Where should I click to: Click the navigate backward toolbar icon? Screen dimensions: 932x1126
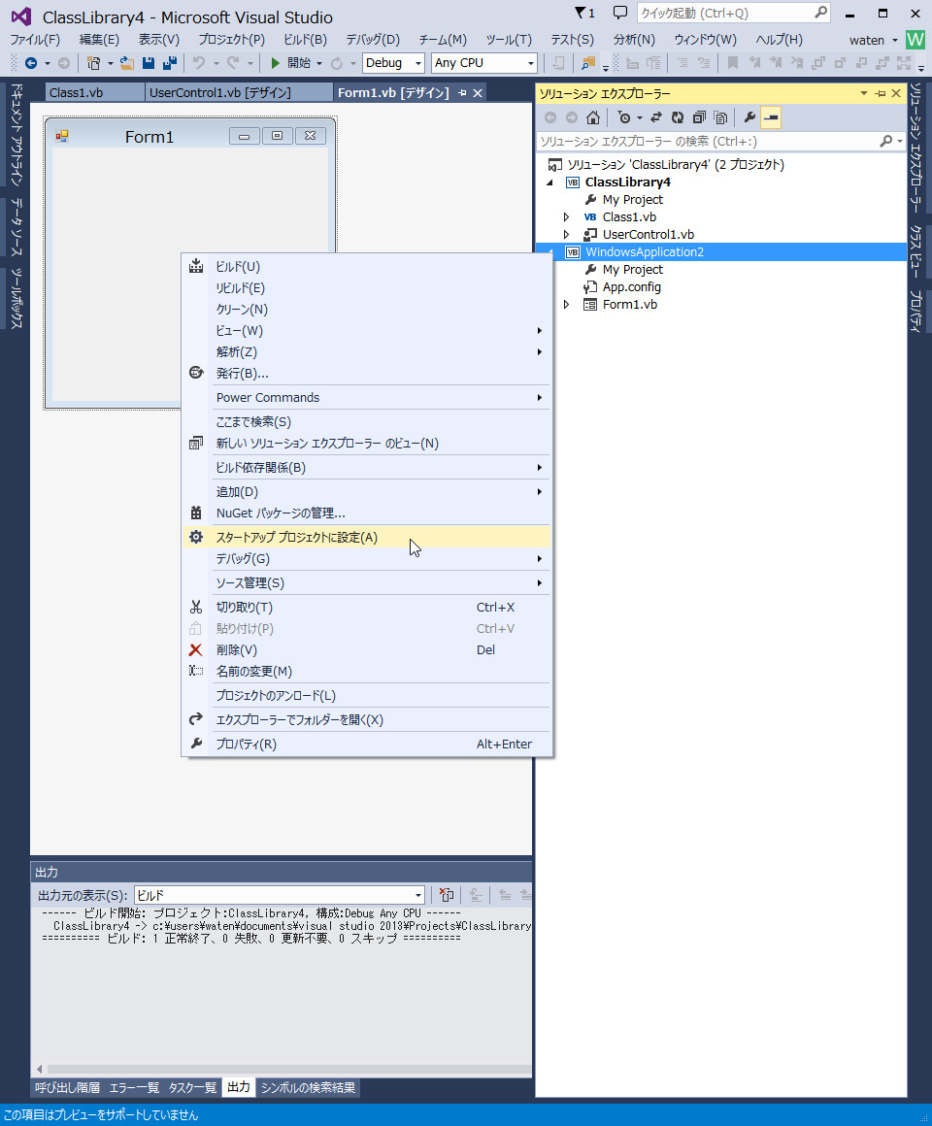[x=31, y=63]
